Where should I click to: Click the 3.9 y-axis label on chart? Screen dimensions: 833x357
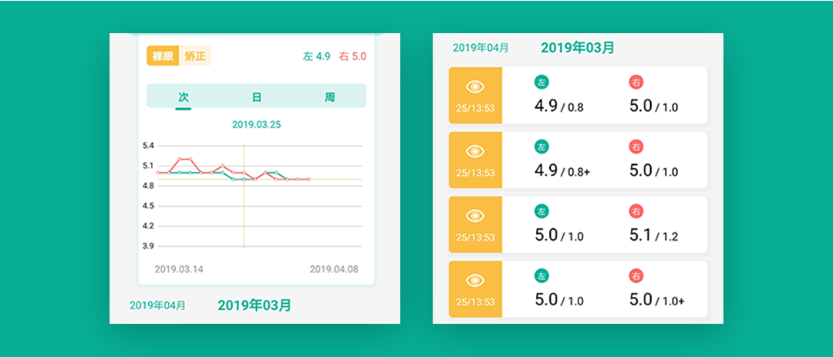147,246
